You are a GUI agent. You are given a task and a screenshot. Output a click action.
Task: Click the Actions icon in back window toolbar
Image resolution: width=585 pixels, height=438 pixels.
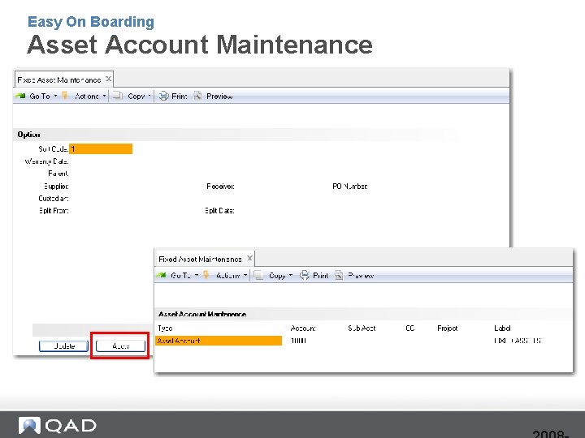coord(65,96)
